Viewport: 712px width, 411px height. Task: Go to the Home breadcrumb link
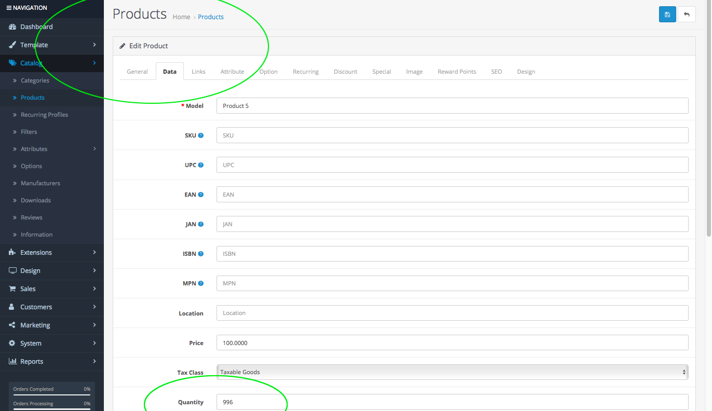coord(181,17)
